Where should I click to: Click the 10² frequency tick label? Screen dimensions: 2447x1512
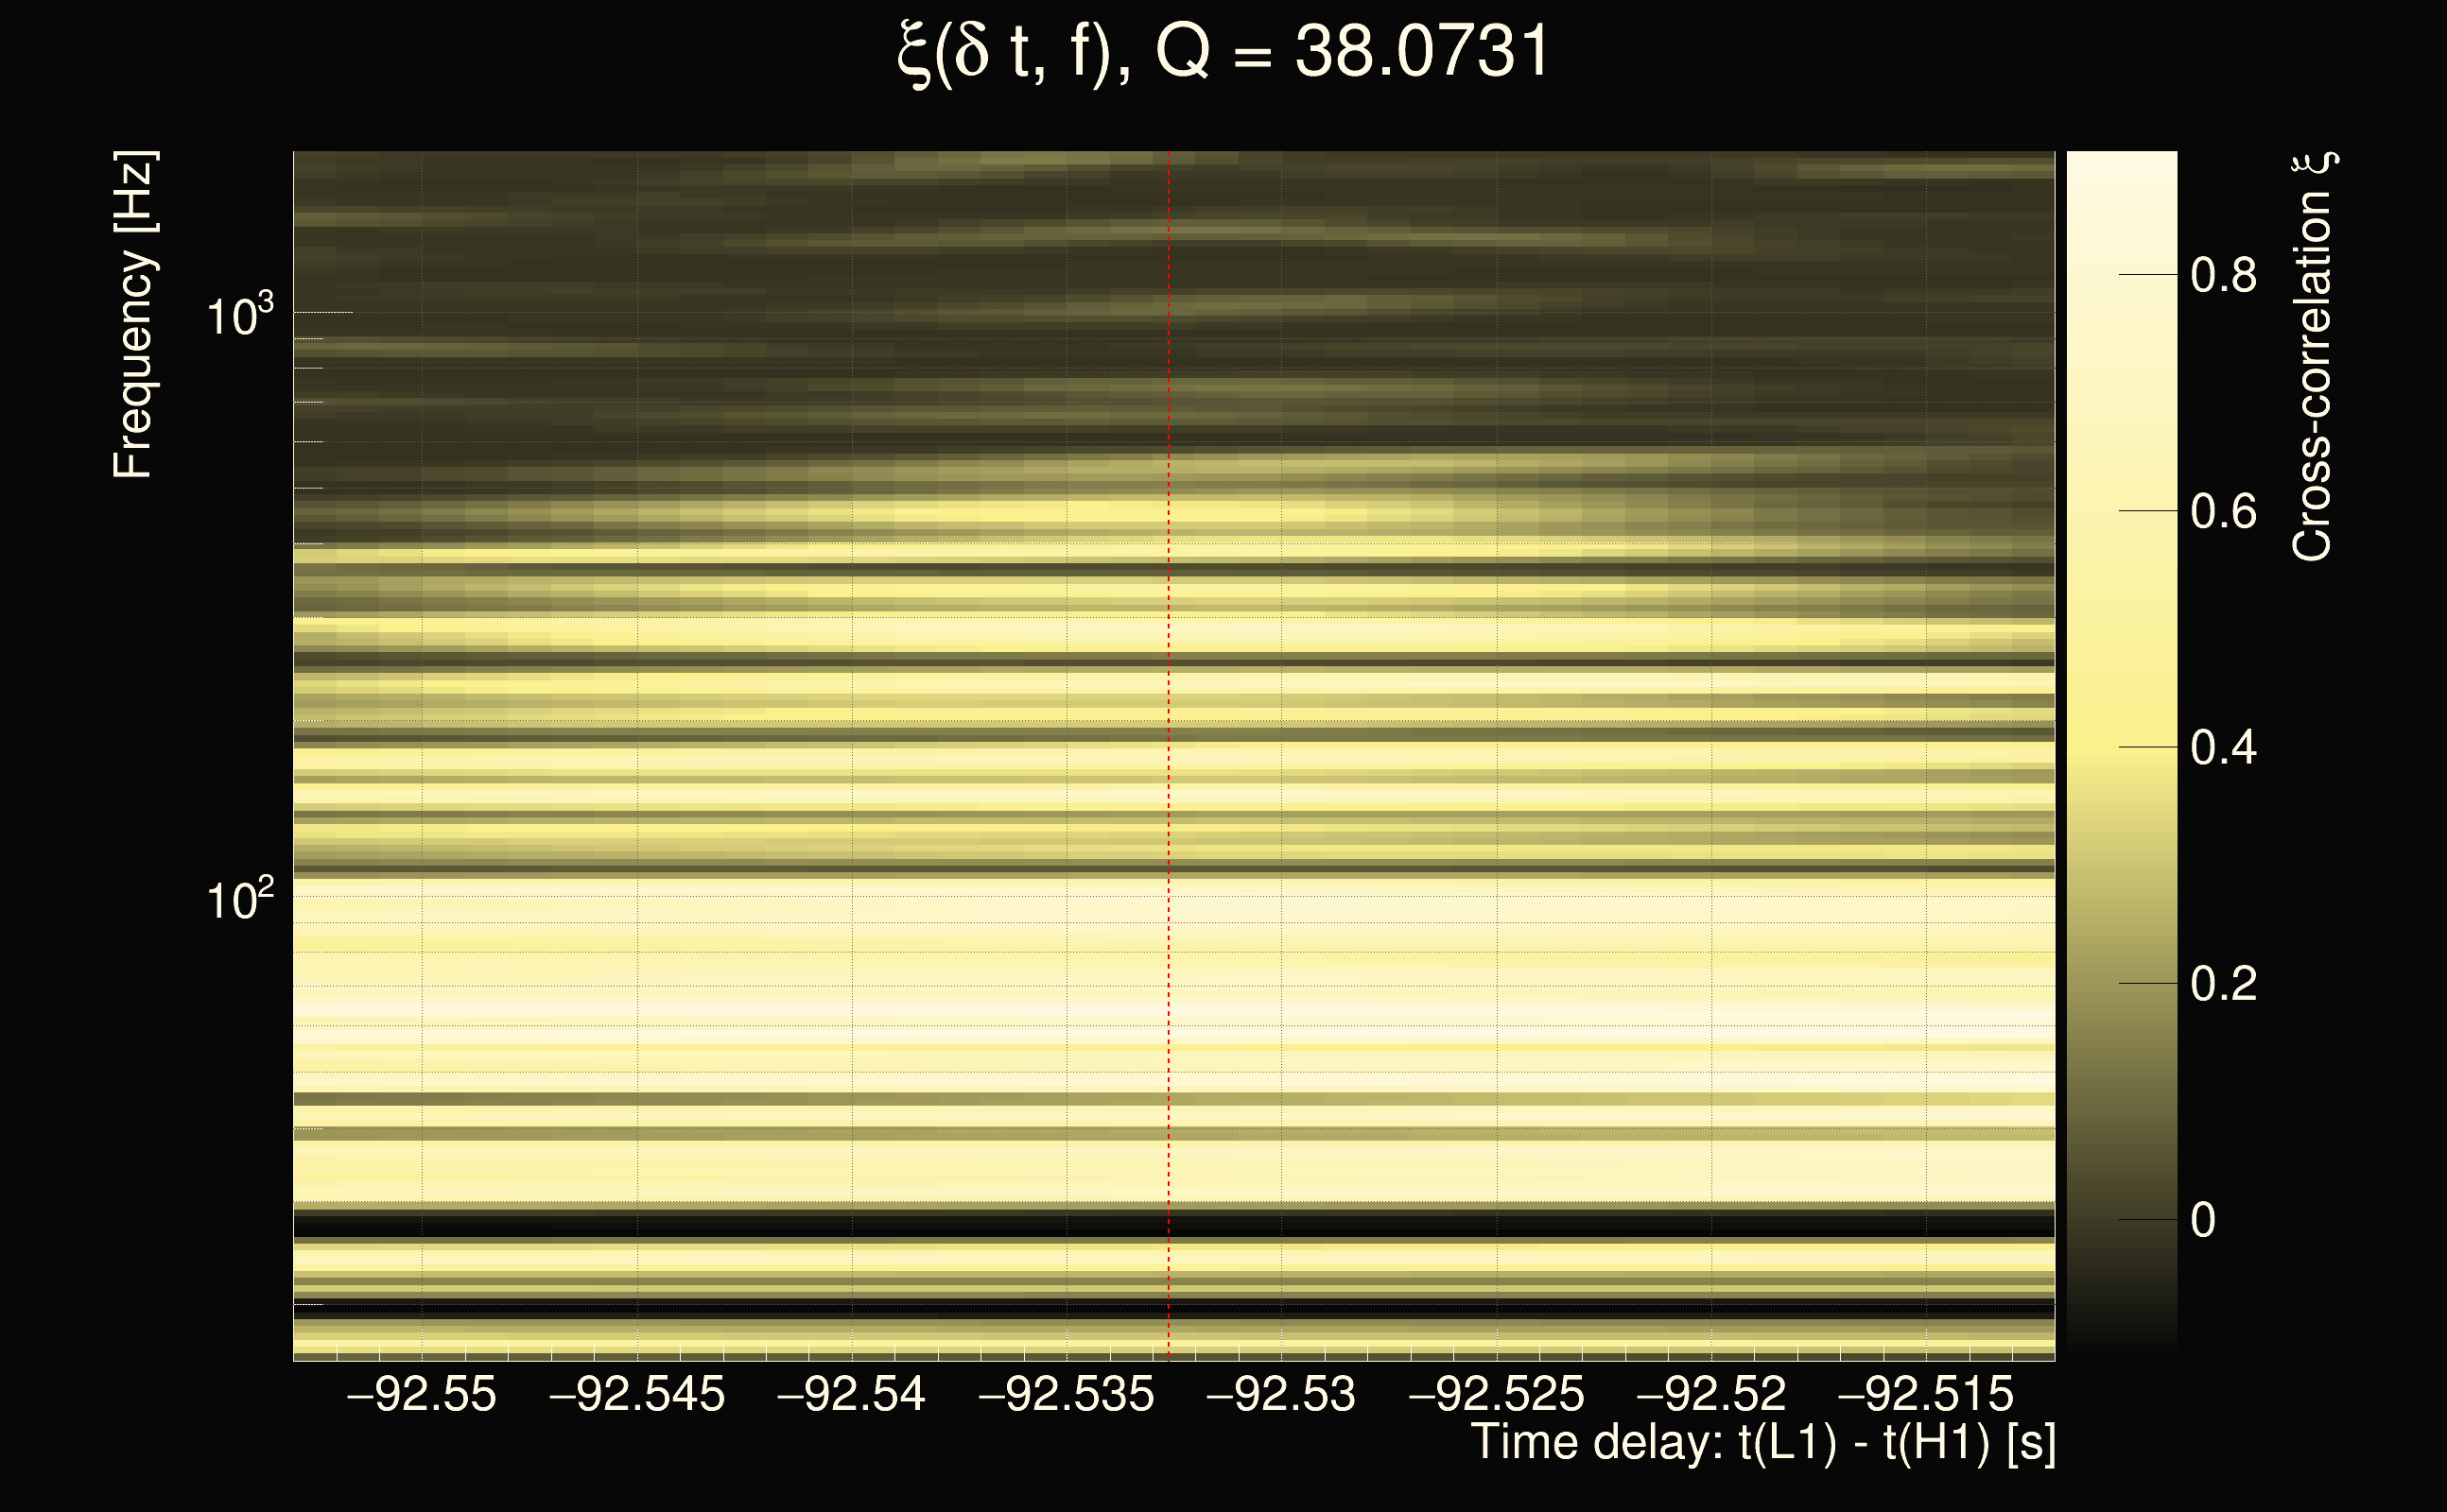click(239, 900)
